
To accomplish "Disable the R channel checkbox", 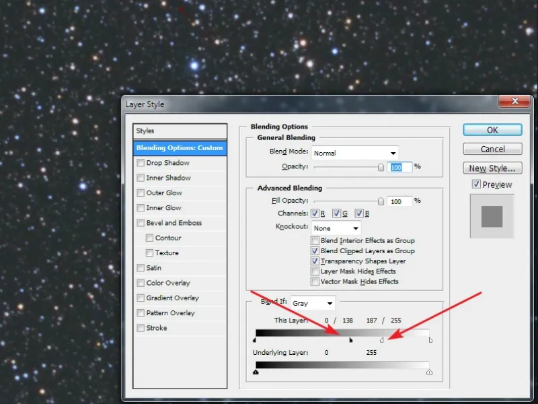I will click(315, 213).
